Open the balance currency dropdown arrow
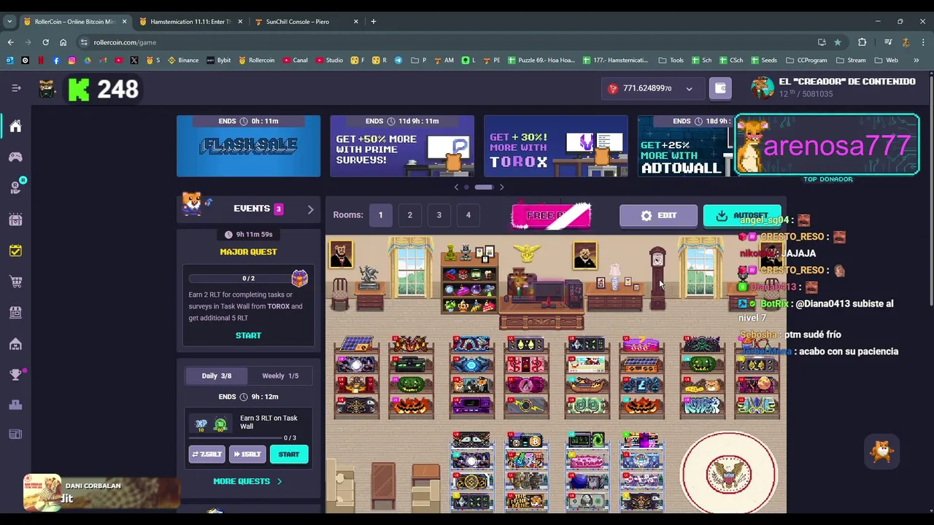Screen dimensions: 934x525 (689, 89)
